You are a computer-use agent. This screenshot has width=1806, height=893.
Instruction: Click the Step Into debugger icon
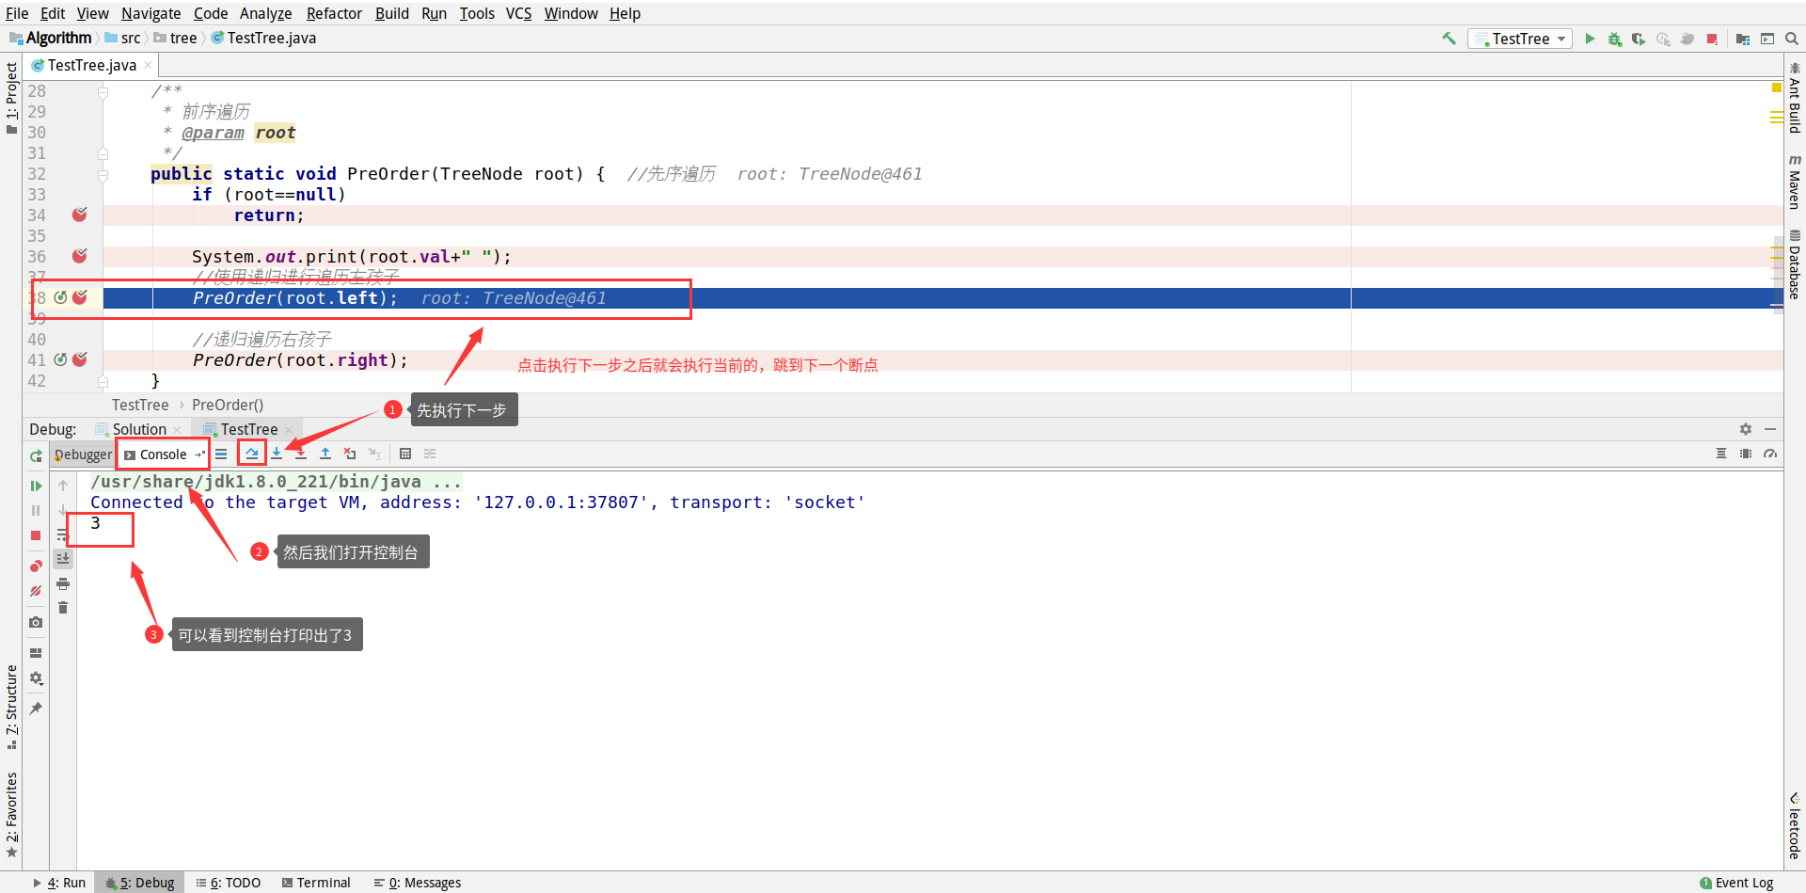click(x=277, y=454)
